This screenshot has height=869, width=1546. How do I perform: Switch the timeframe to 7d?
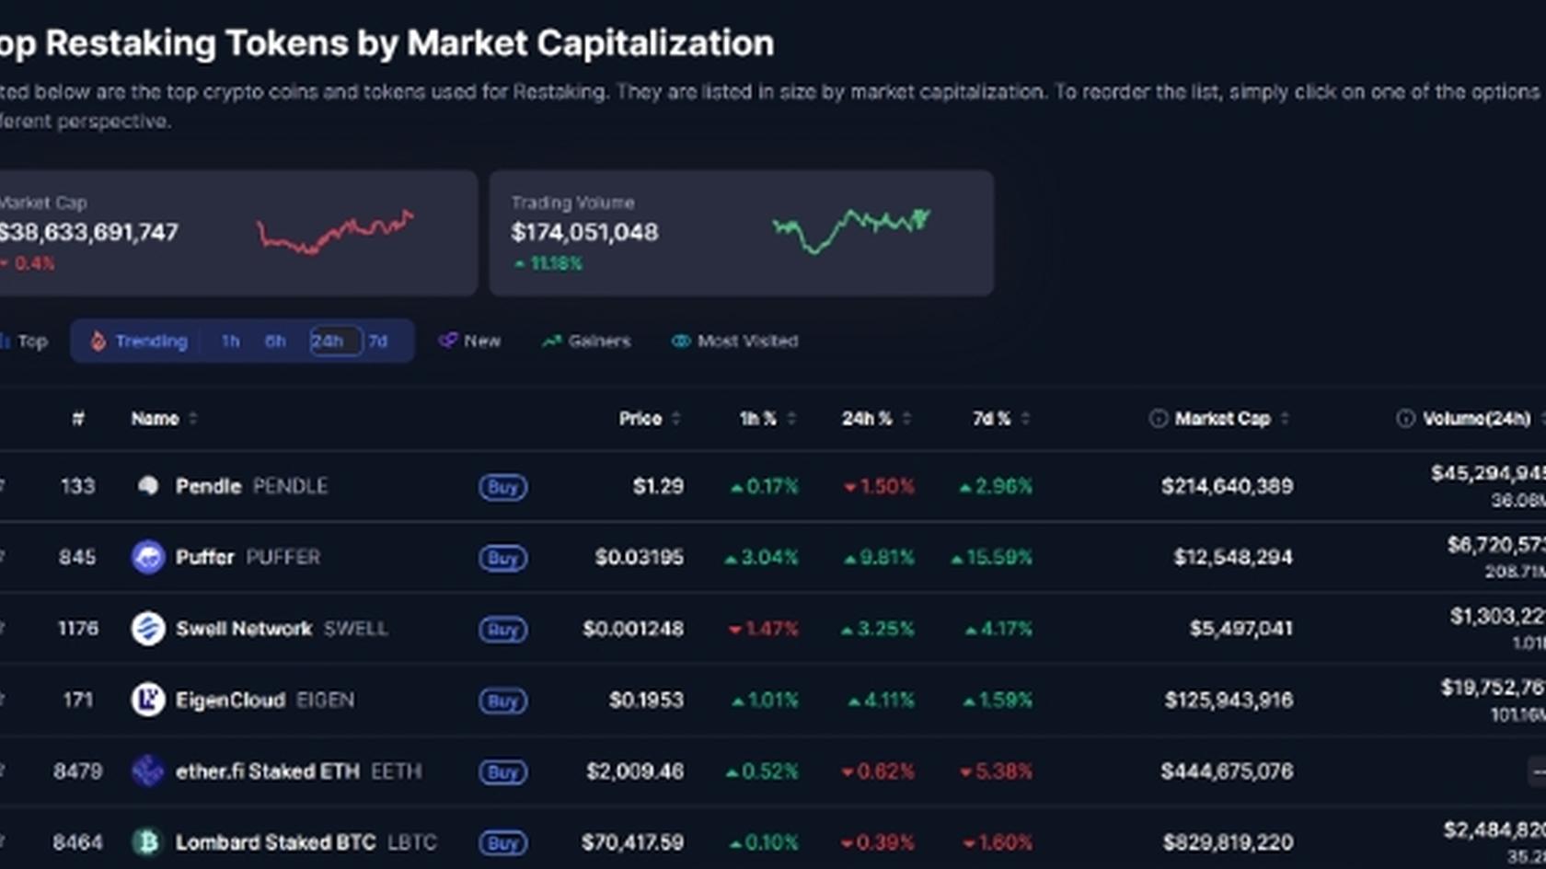pyautogui.click(x=377, y=341)
